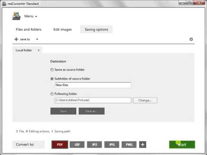Screen dimensions: 207x155
Task: Click the New files subfolder name field
Action: pos(93,85)
